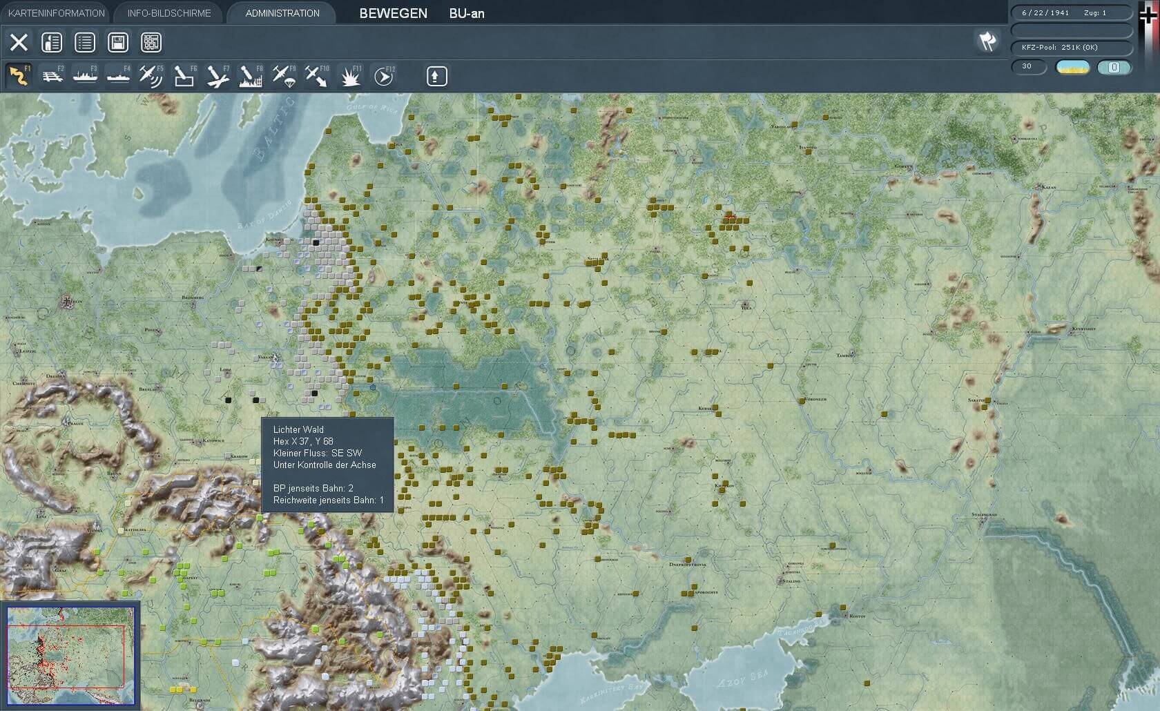
Task: Click 'Unter Kontrolle der Achse' tooltip line
Action: pos(325,465)
